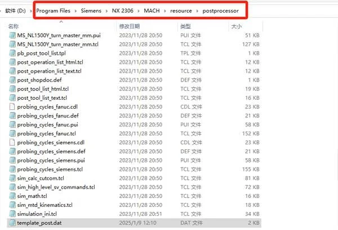Navigate to NX 2306 breadcrumb folder
338x230 pixels.
pyautogui.click(x=122, y=11)
